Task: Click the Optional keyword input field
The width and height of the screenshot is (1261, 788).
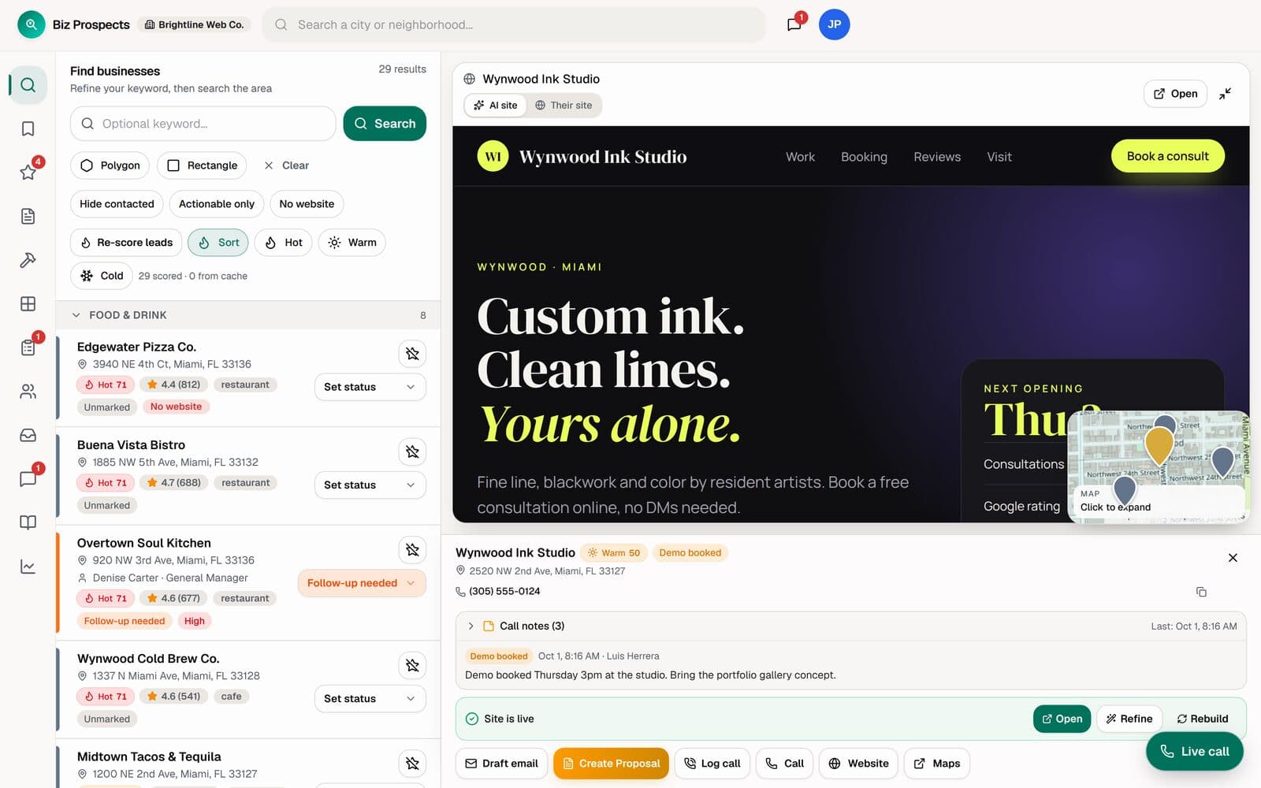Action: click(x=203, y=124)
